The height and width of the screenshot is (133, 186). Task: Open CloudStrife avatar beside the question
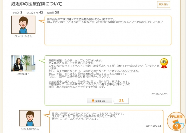pos(23,25)
